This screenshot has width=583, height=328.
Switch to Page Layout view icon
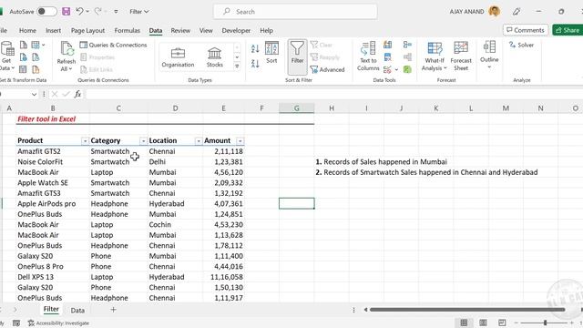pos(483,323)
